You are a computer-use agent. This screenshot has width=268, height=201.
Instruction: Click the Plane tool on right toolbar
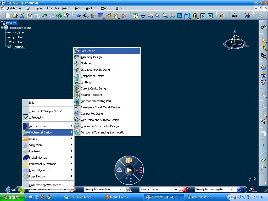(x=263, y=160)
